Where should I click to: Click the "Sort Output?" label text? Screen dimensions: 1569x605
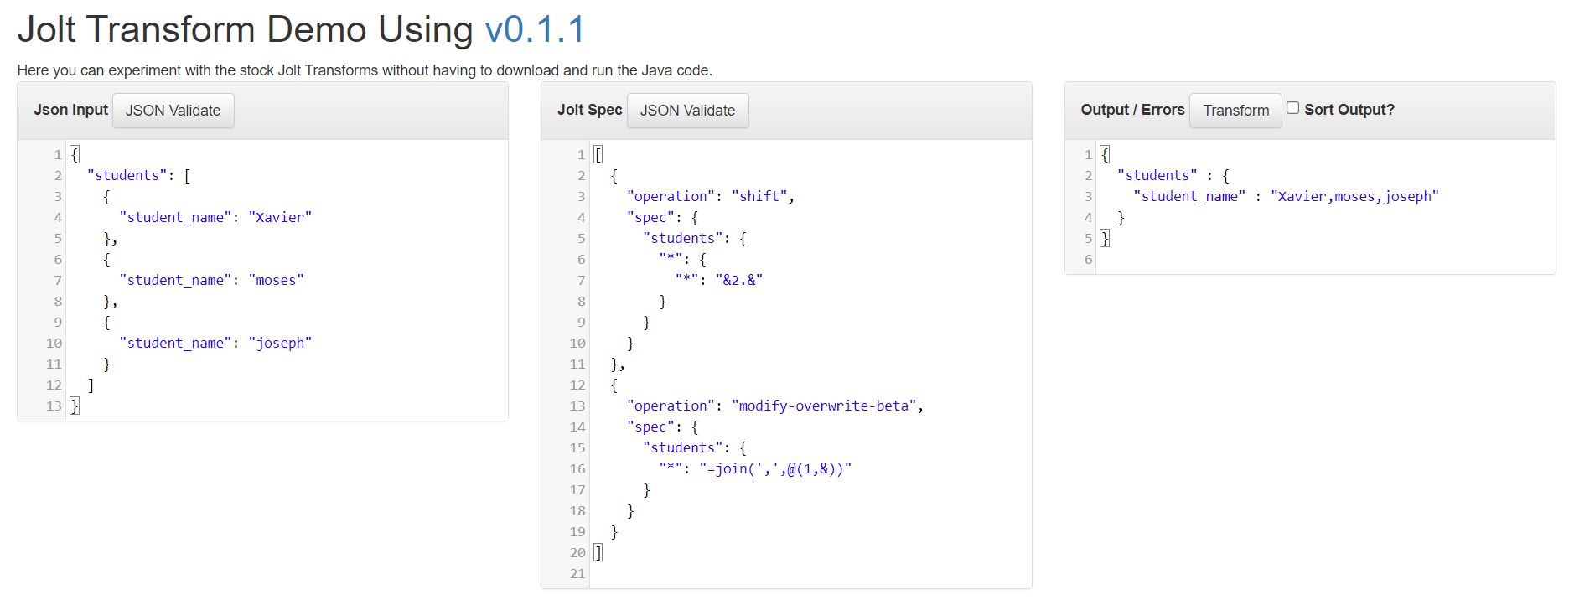(1349, 110)
